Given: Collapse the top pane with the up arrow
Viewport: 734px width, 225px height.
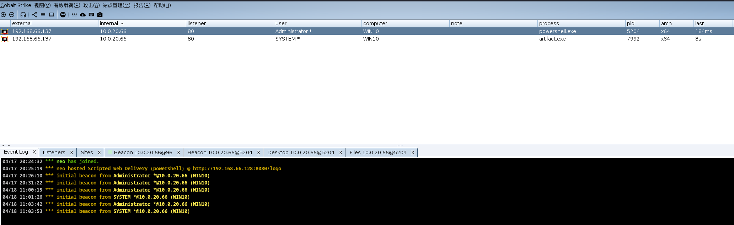Looking at the screenshot, I should point(3,145).
